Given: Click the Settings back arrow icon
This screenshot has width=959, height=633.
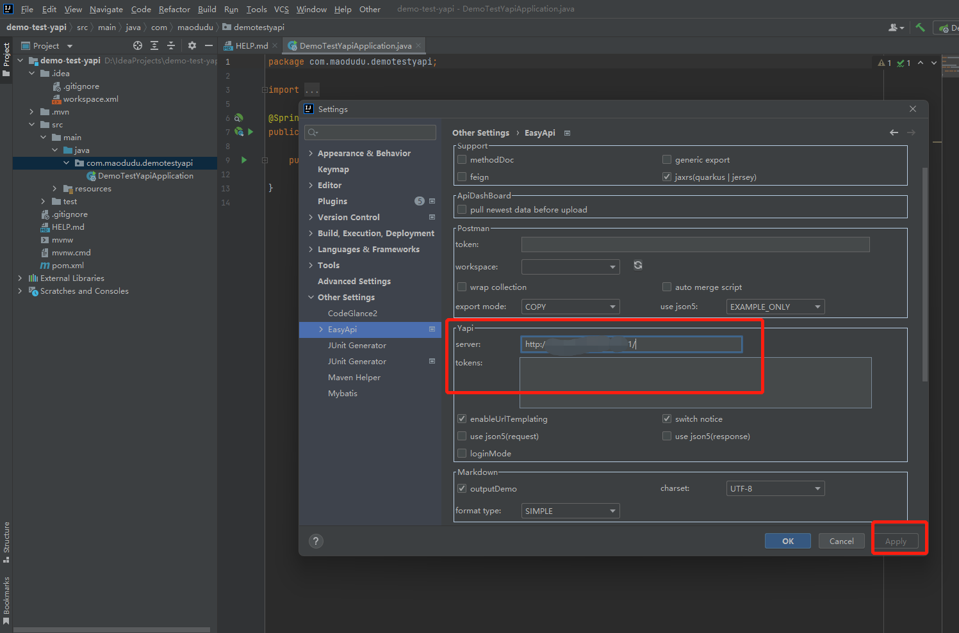Looking at the screenshot, I should pos(894,132).
